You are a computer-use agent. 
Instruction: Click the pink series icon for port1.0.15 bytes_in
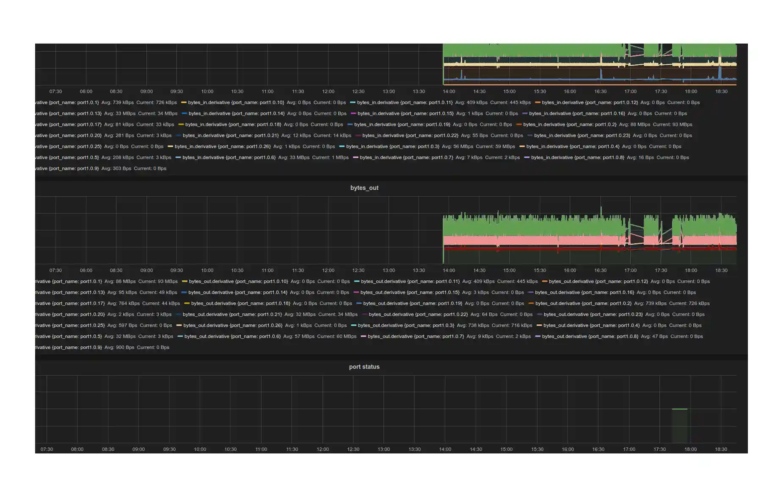pos(354,113)
